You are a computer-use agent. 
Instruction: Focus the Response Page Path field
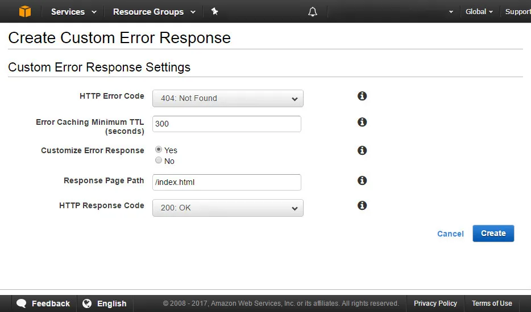click(x=226, y=182)
